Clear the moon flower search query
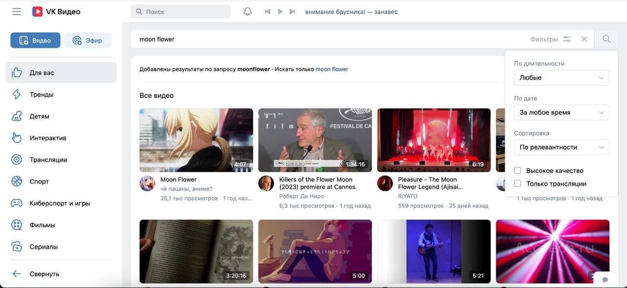 (584, 39)
